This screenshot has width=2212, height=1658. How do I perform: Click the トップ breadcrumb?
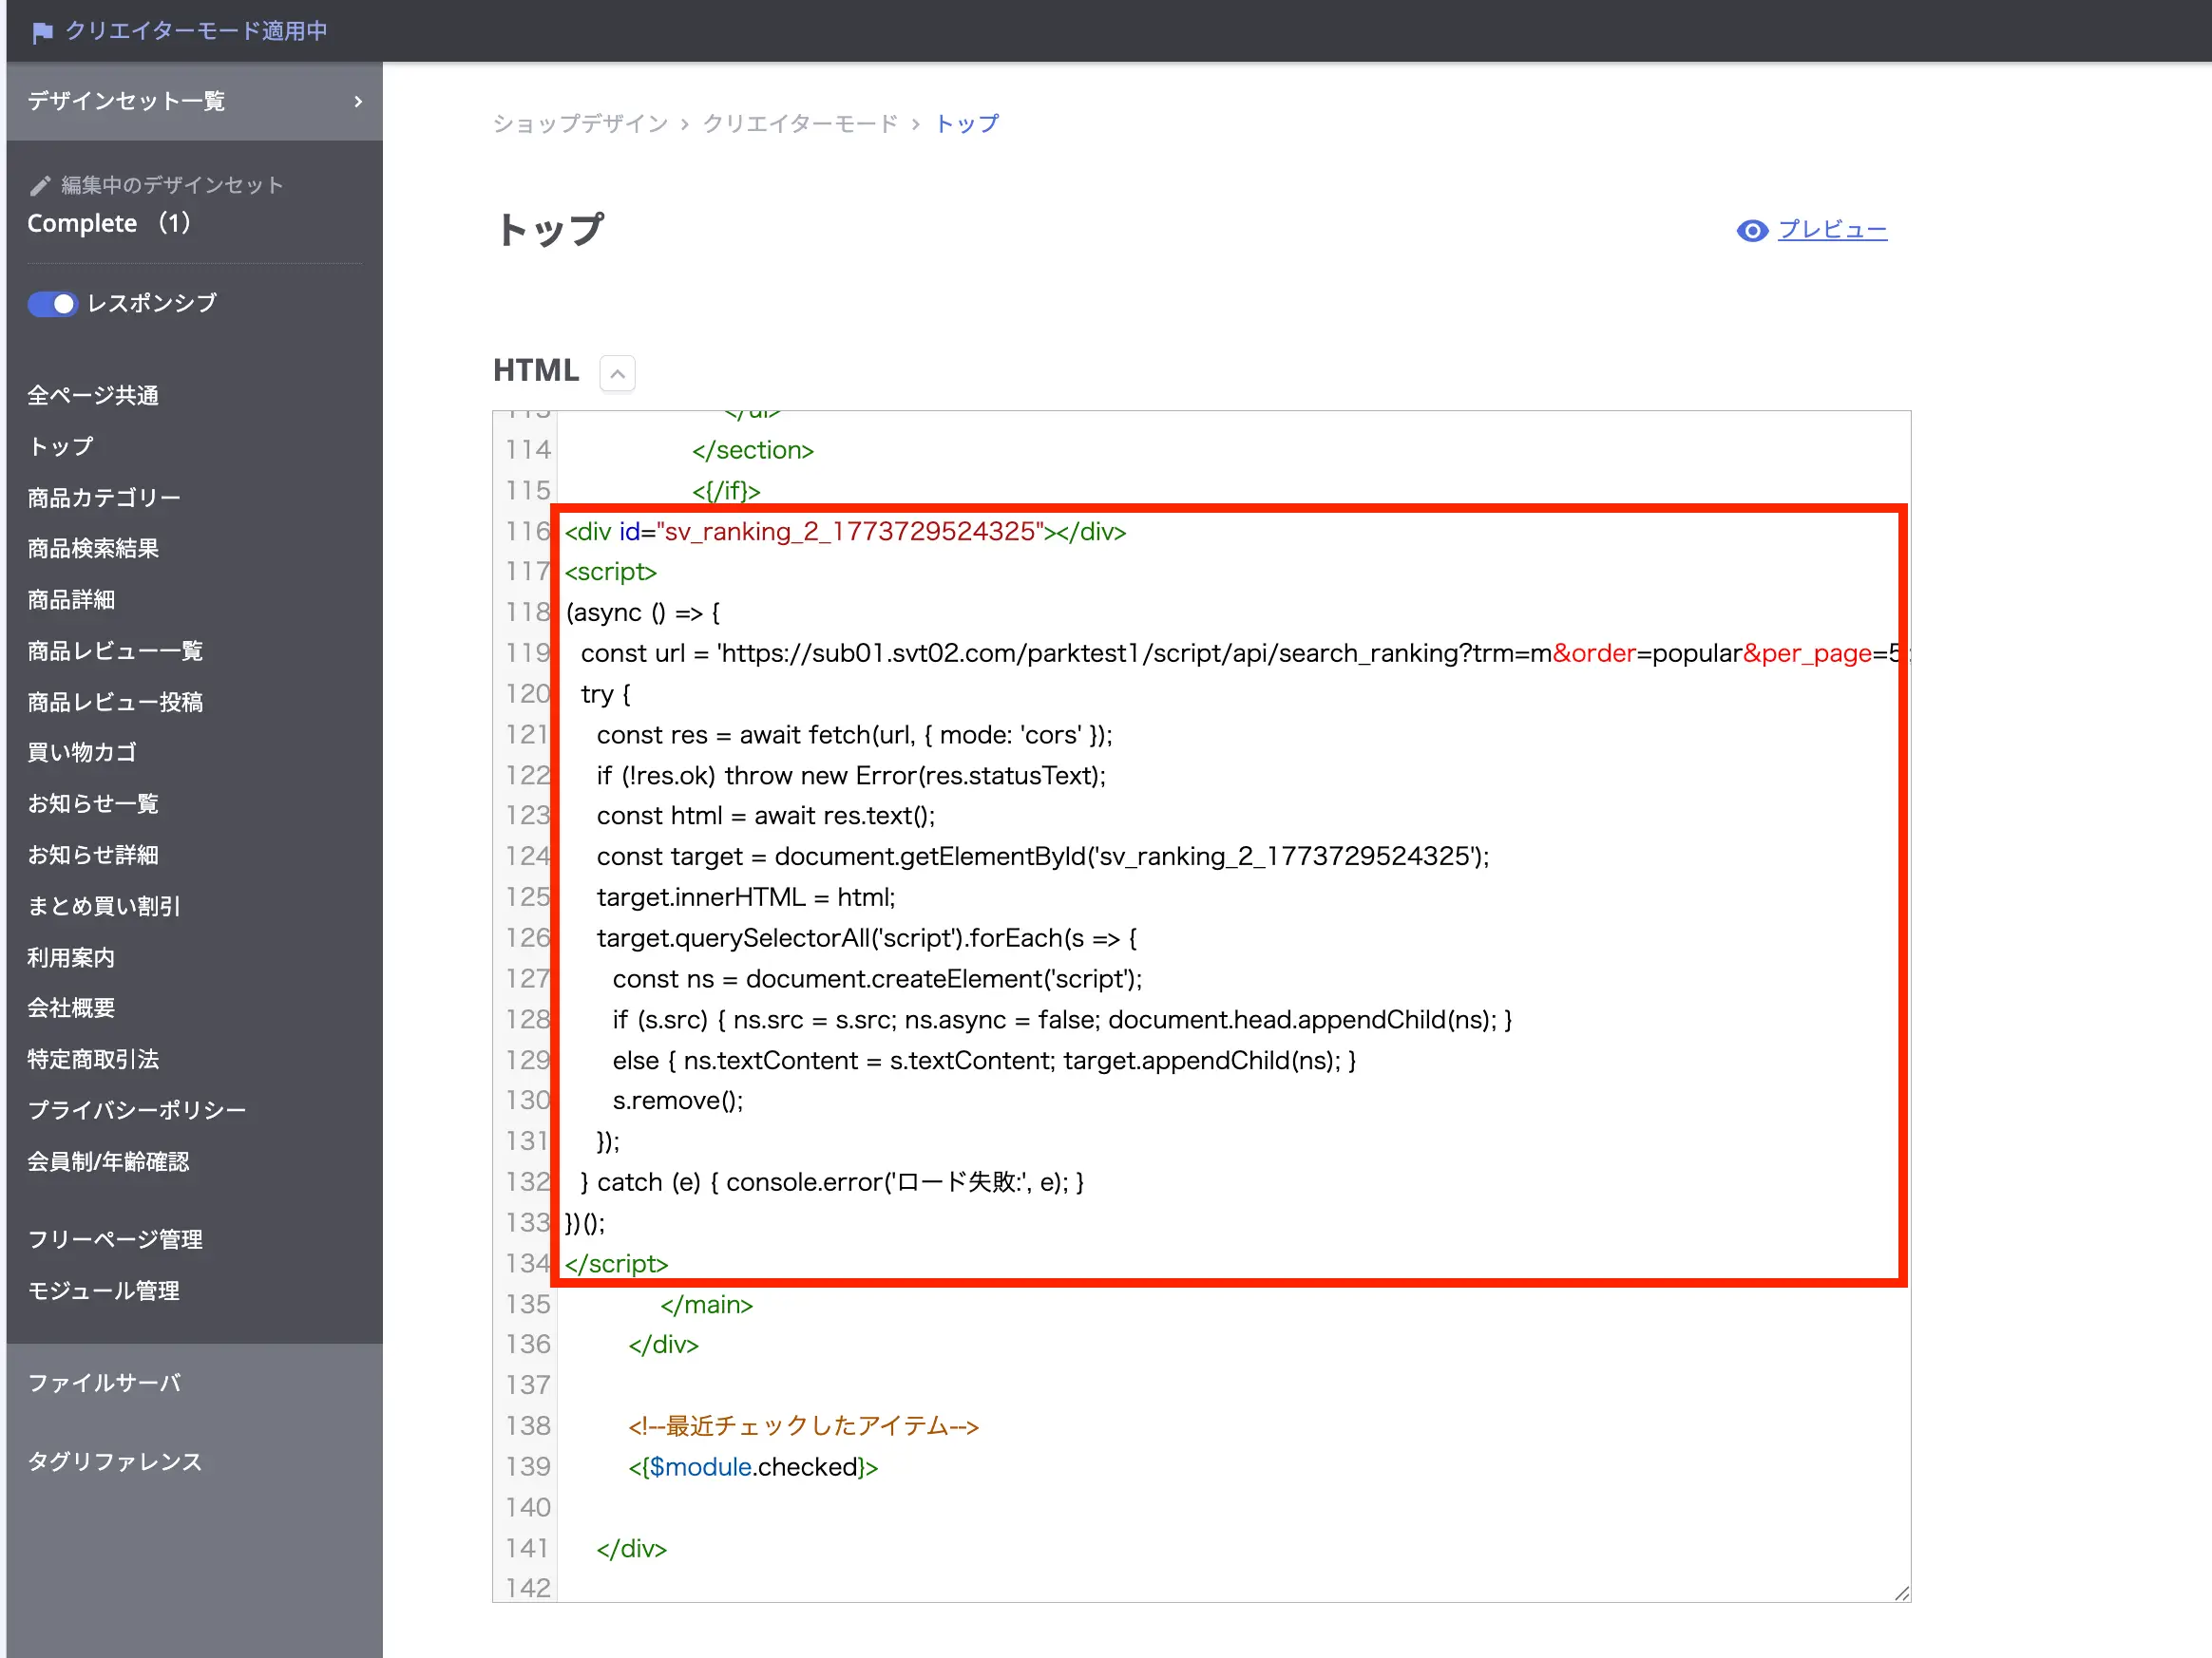point(967,124)
